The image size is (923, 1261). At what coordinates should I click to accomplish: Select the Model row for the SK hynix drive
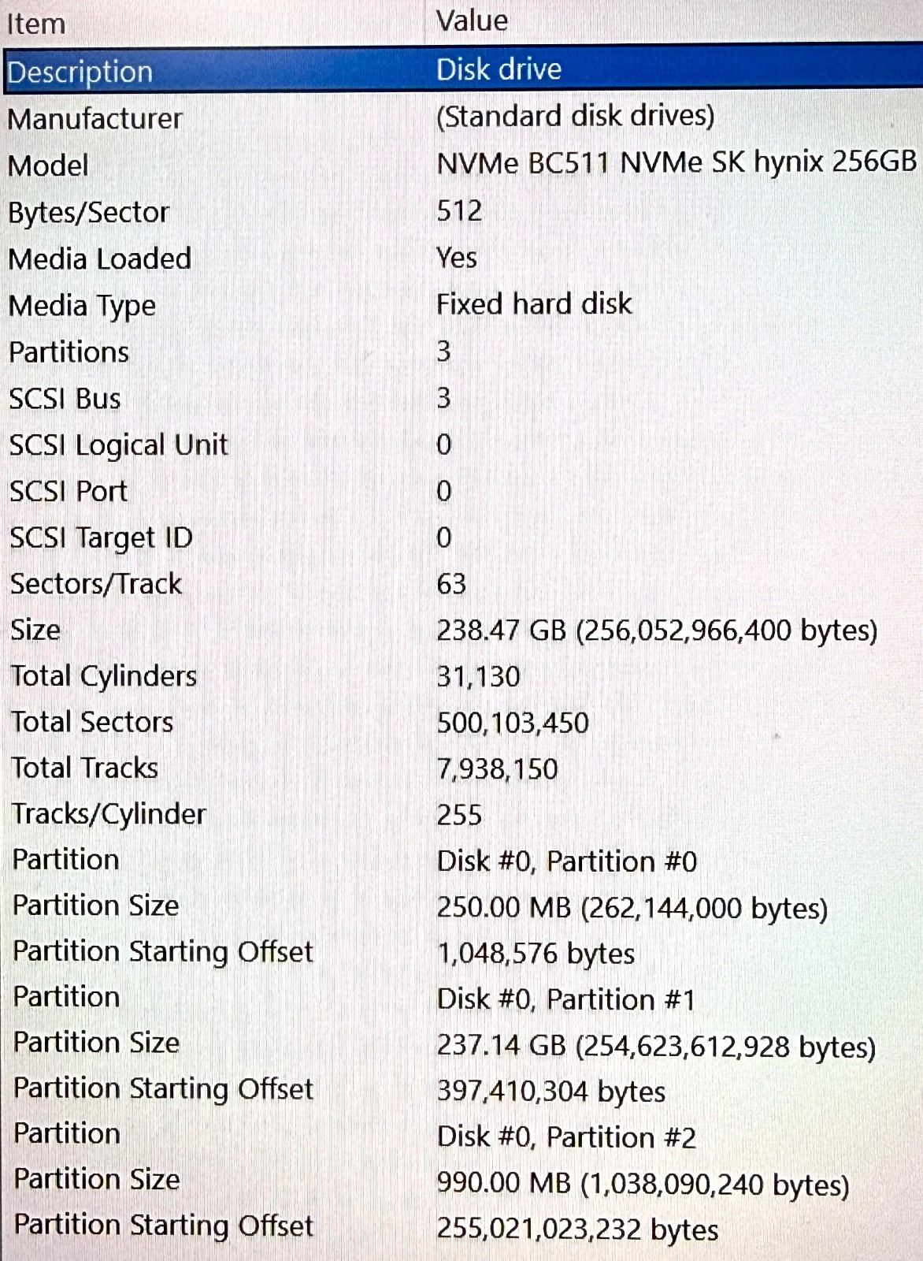tap(461, 165)
